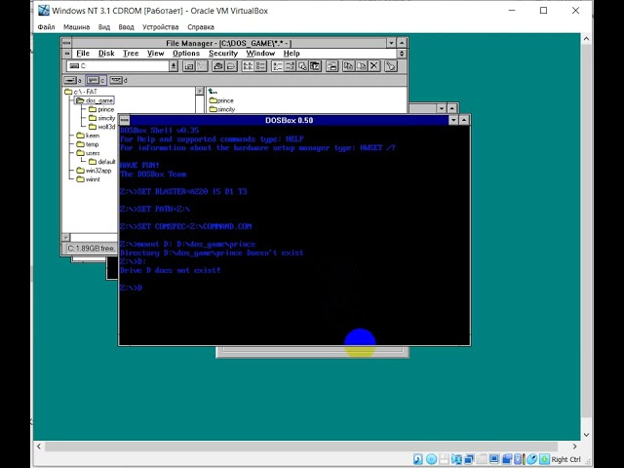
Task: Click VirtualBox vertical scrollbar down arrow
Action: 586,435
